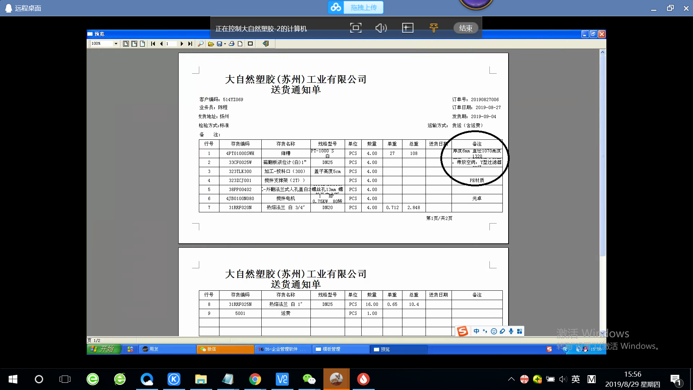
Task: Click the 拖拽上传 upload button
Action: click(363, 8)
